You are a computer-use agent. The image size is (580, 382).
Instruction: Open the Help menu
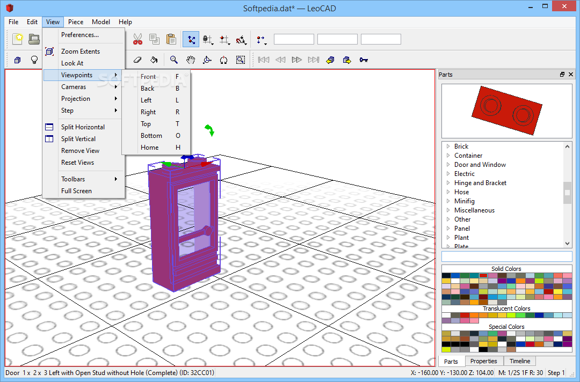point(125,22)
